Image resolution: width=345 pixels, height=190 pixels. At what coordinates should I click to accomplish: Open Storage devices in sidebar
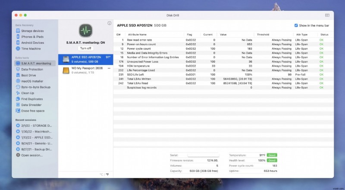click(x=32, y=31)
